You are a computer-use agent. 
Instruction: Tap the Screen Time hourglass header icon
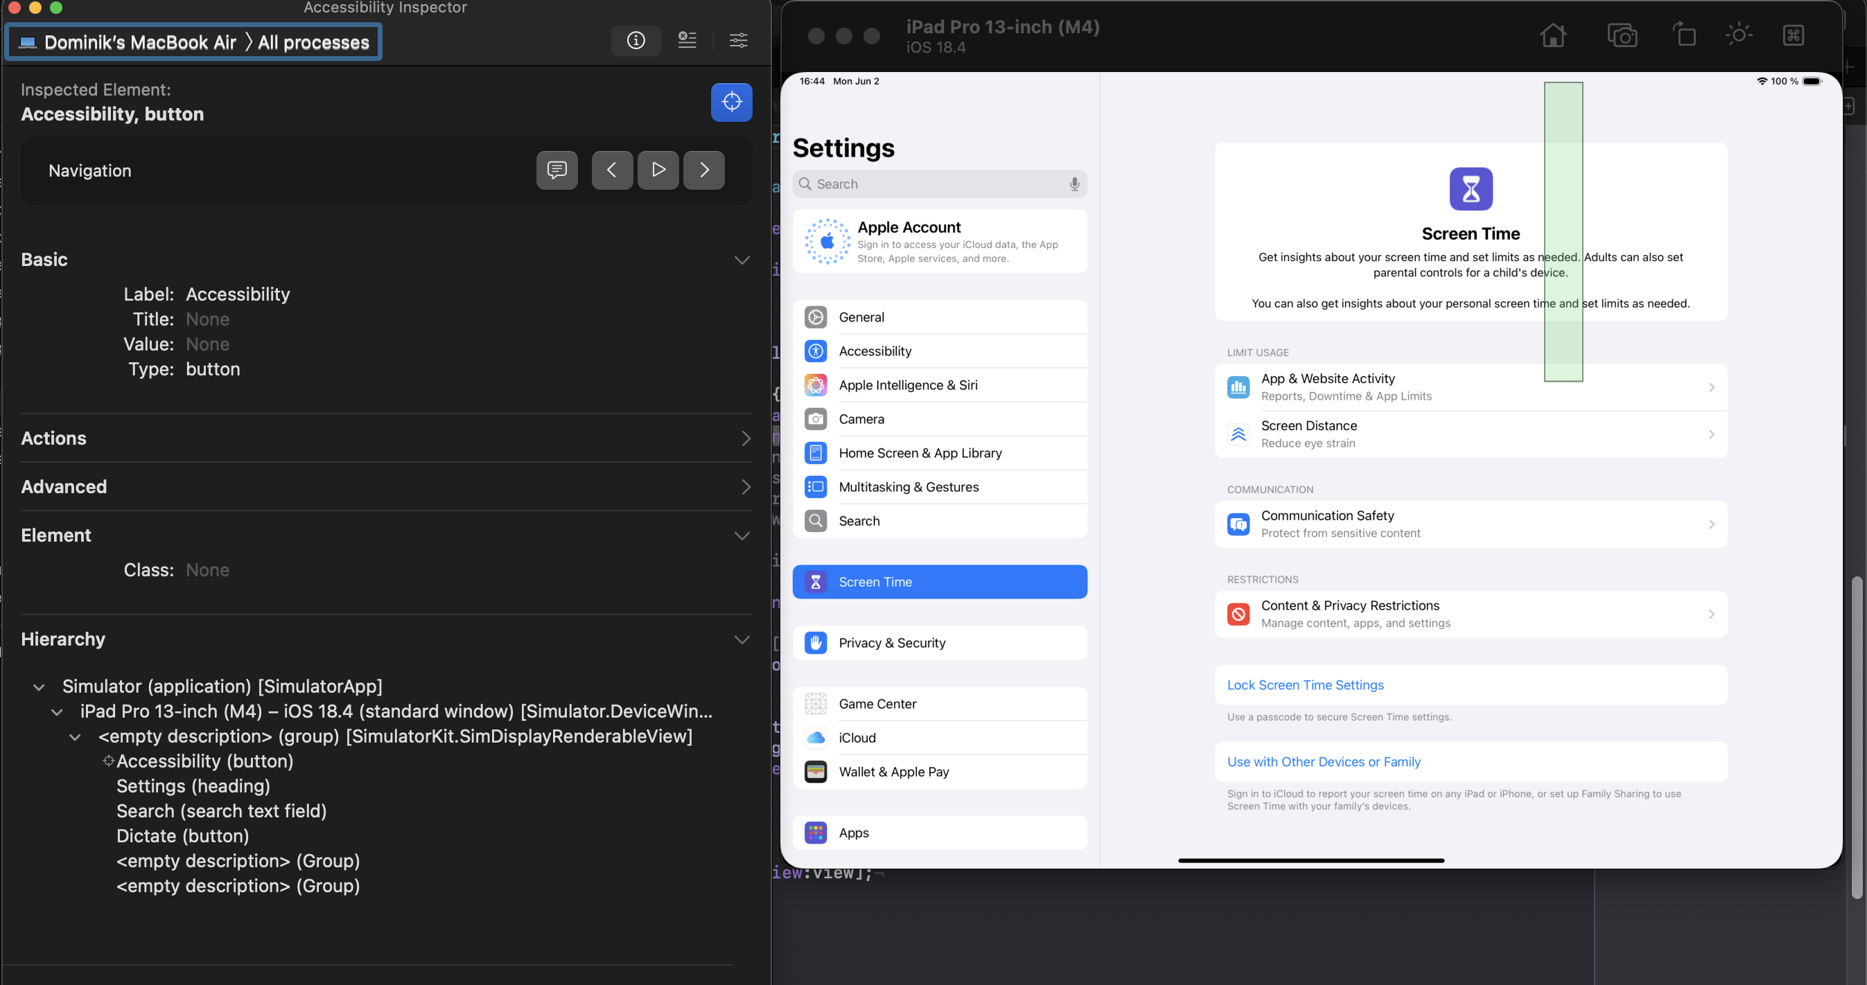[1471, 189]
